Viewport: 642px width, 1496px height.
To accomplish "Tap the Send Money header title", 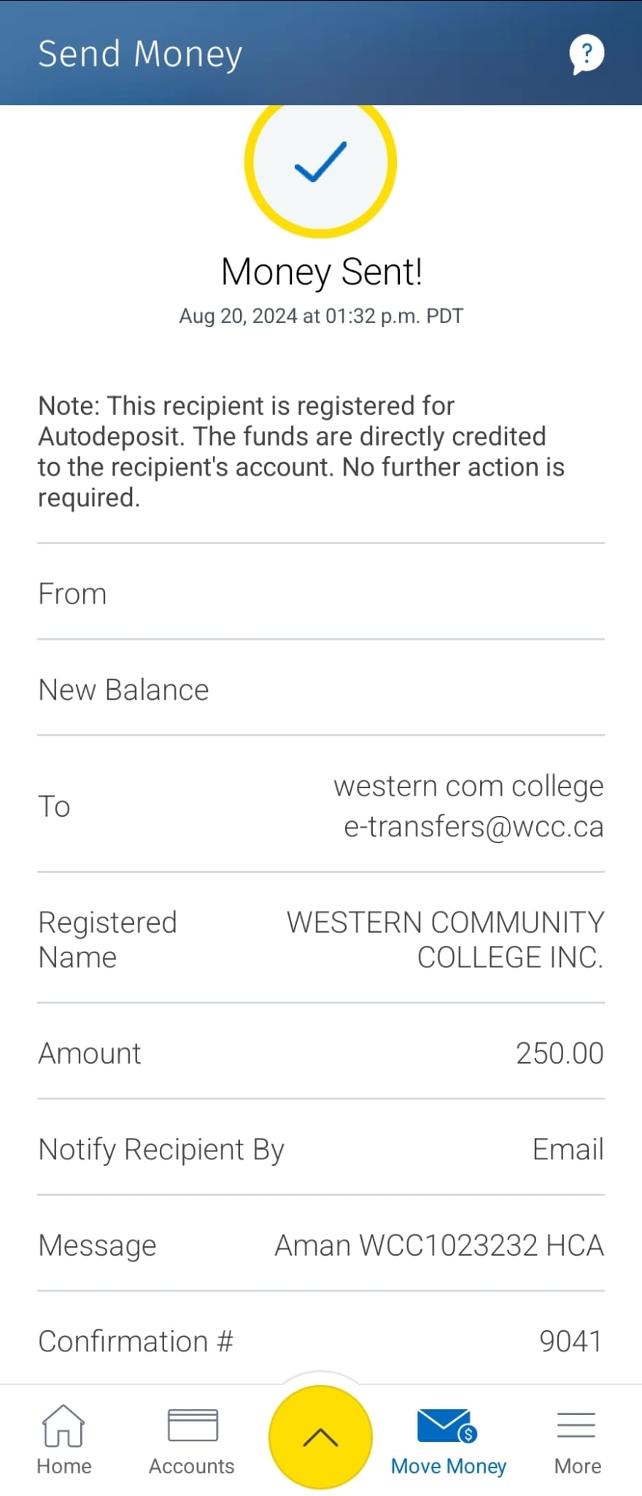I will click(140, 54).
